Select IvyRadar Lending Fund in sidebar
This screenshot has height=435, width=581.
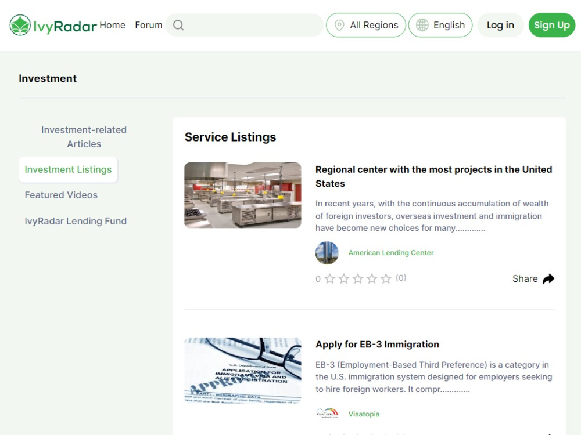pos(76,221)
